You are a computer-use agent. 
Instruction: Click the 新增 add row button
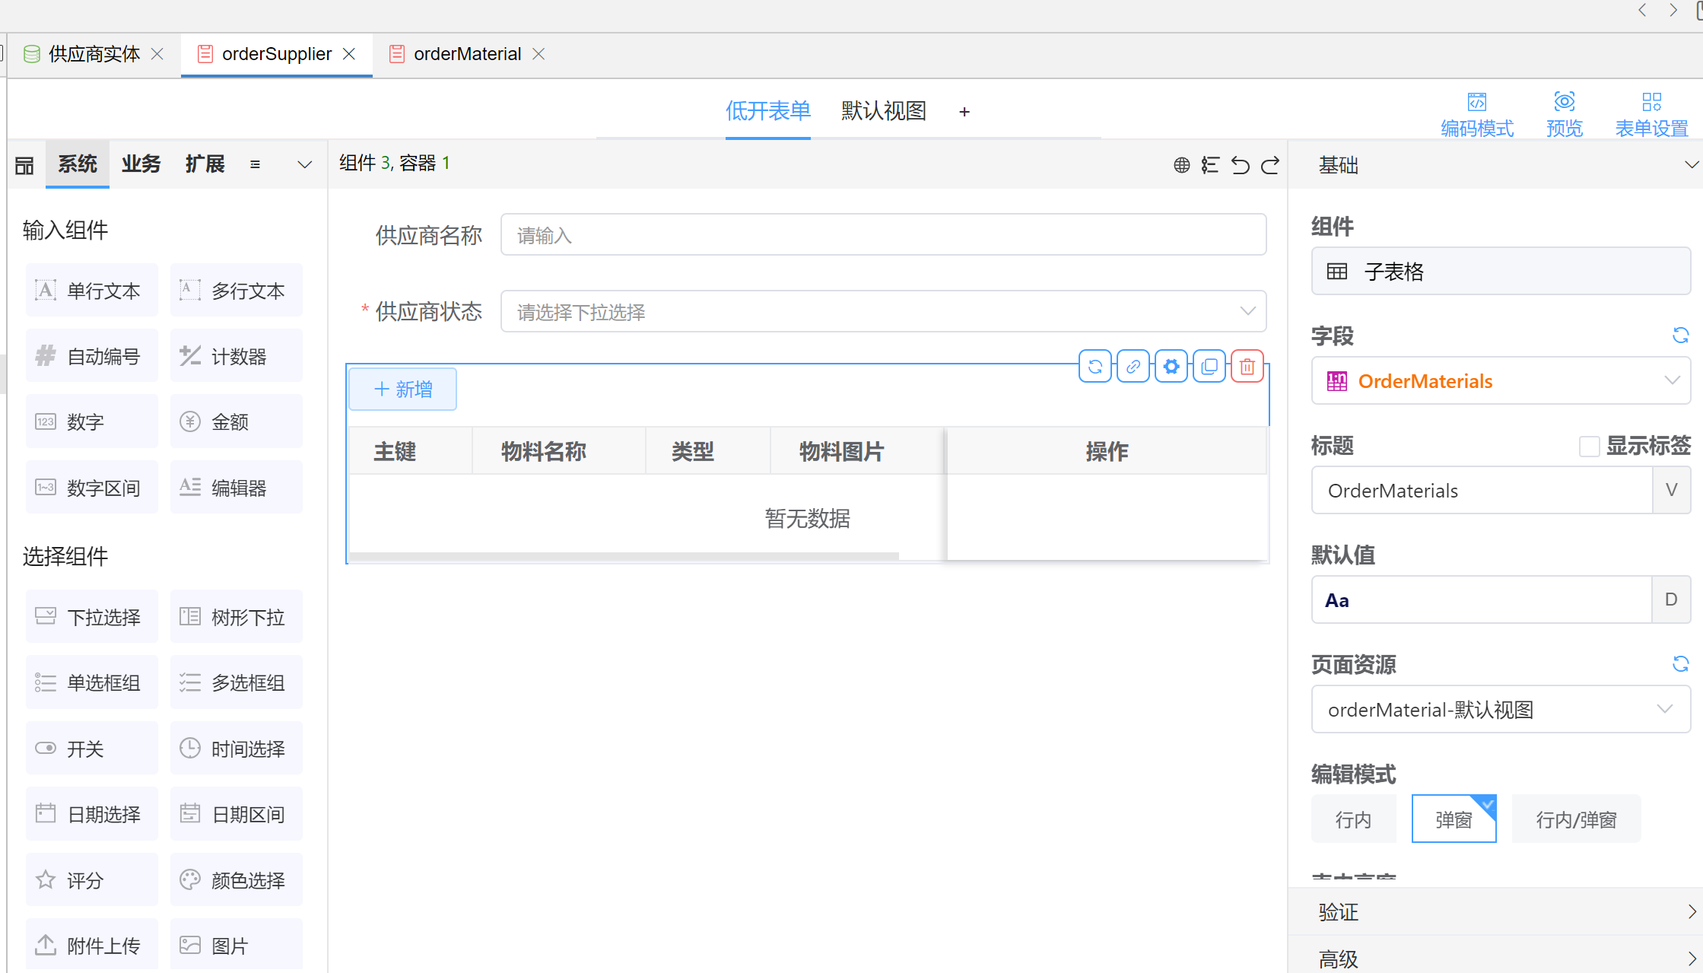pyautogui.click(x=403, y=390)
